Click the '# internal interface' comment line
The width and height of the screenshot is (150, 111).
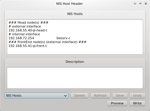click(24, 34)
